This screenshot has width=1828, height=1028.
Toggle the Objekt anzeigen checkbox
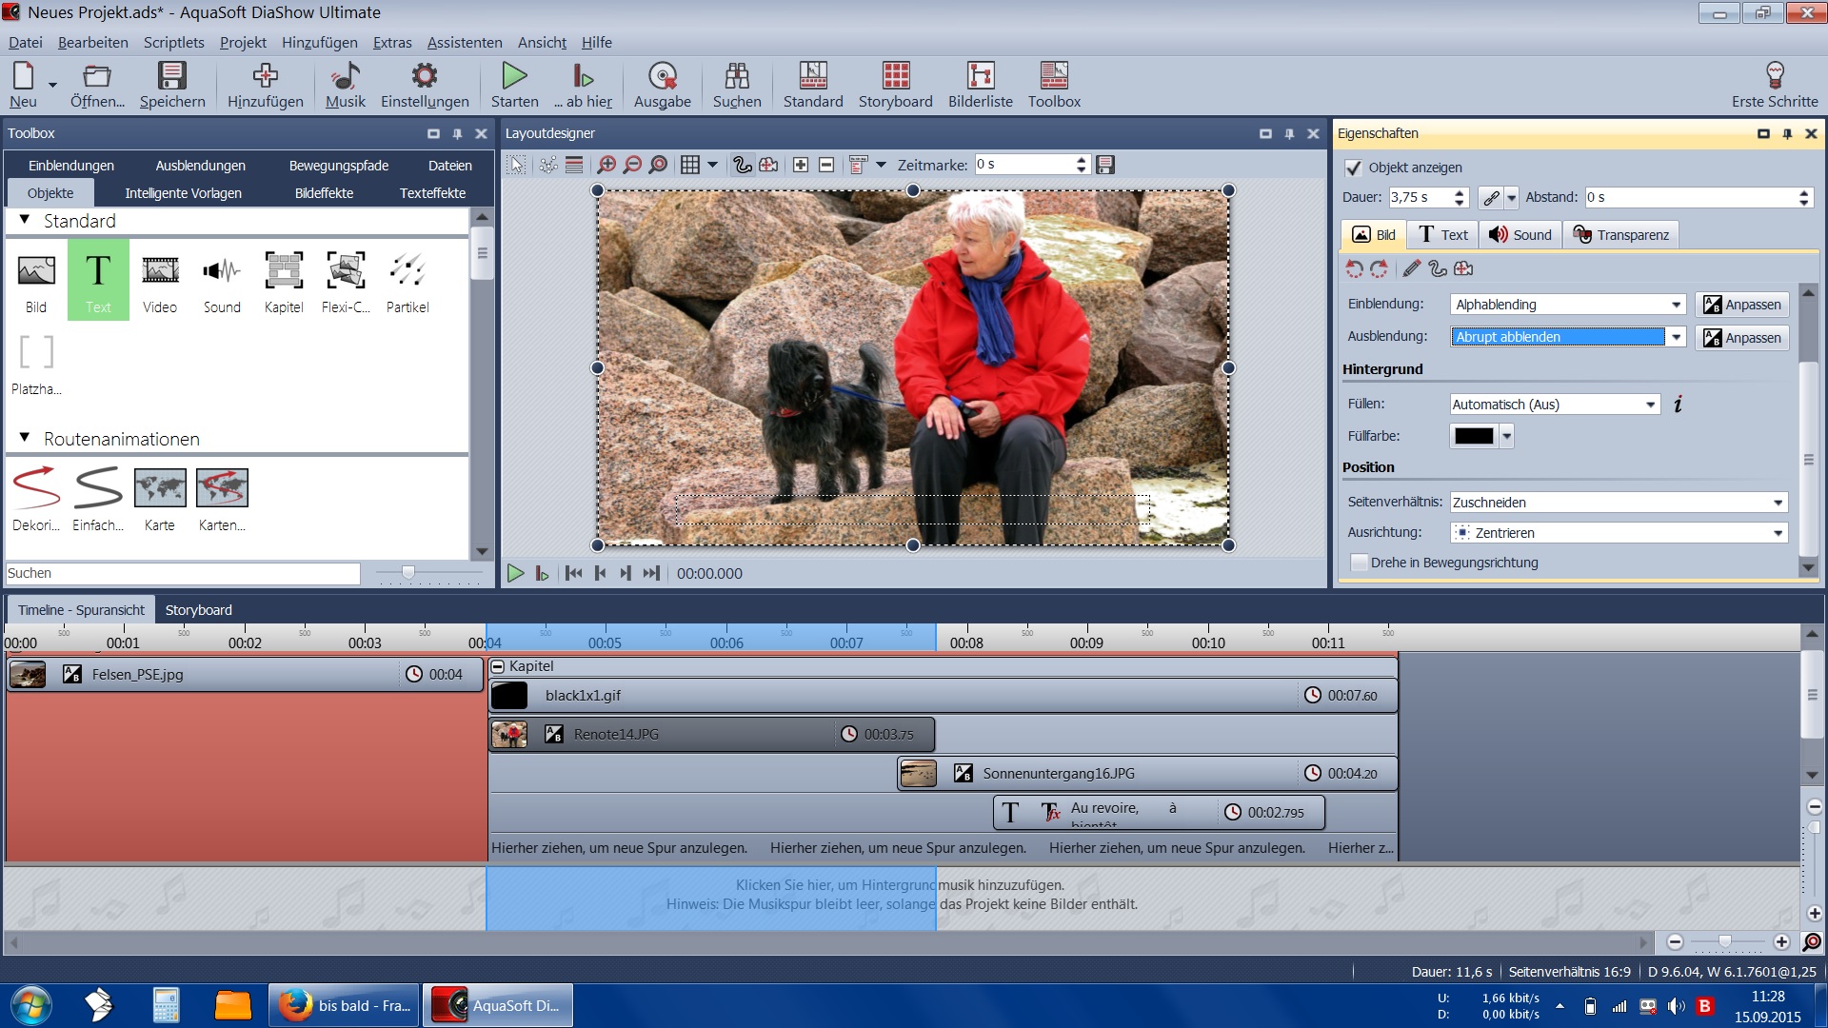coord(1353,168)
